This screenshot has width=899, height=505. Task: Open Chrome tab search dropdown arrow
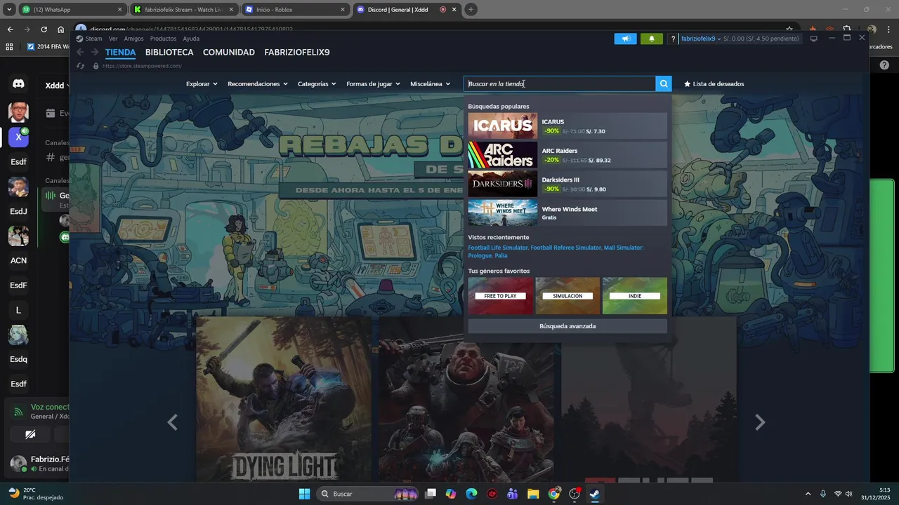click(x=10, y=10)
